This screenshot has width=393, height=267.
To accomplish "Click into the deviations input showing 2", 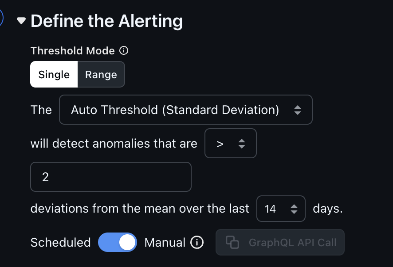I will click(111, 177).
